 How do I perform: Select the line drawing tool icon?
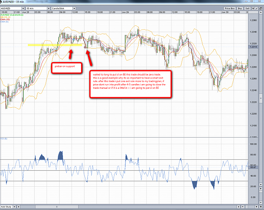256,8
